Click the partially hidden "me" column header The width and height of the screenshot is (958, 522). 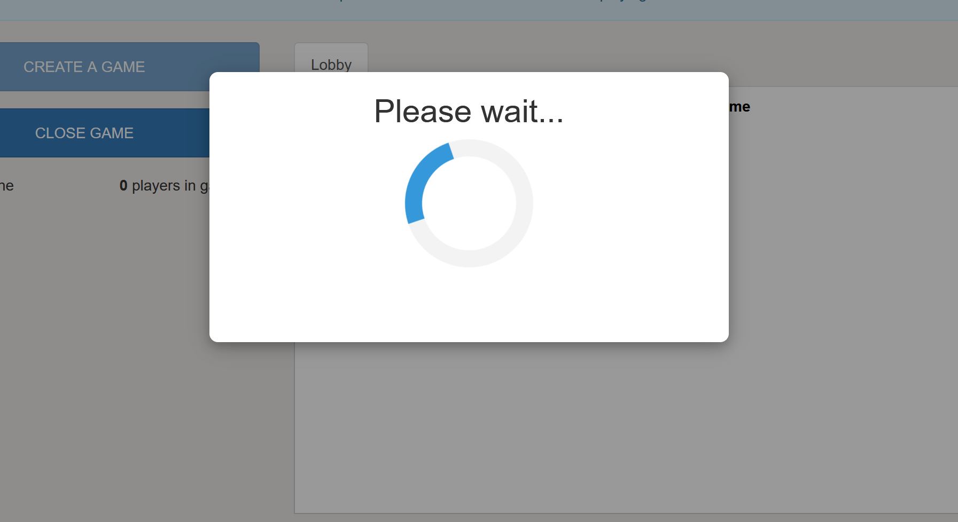point(740,107)
